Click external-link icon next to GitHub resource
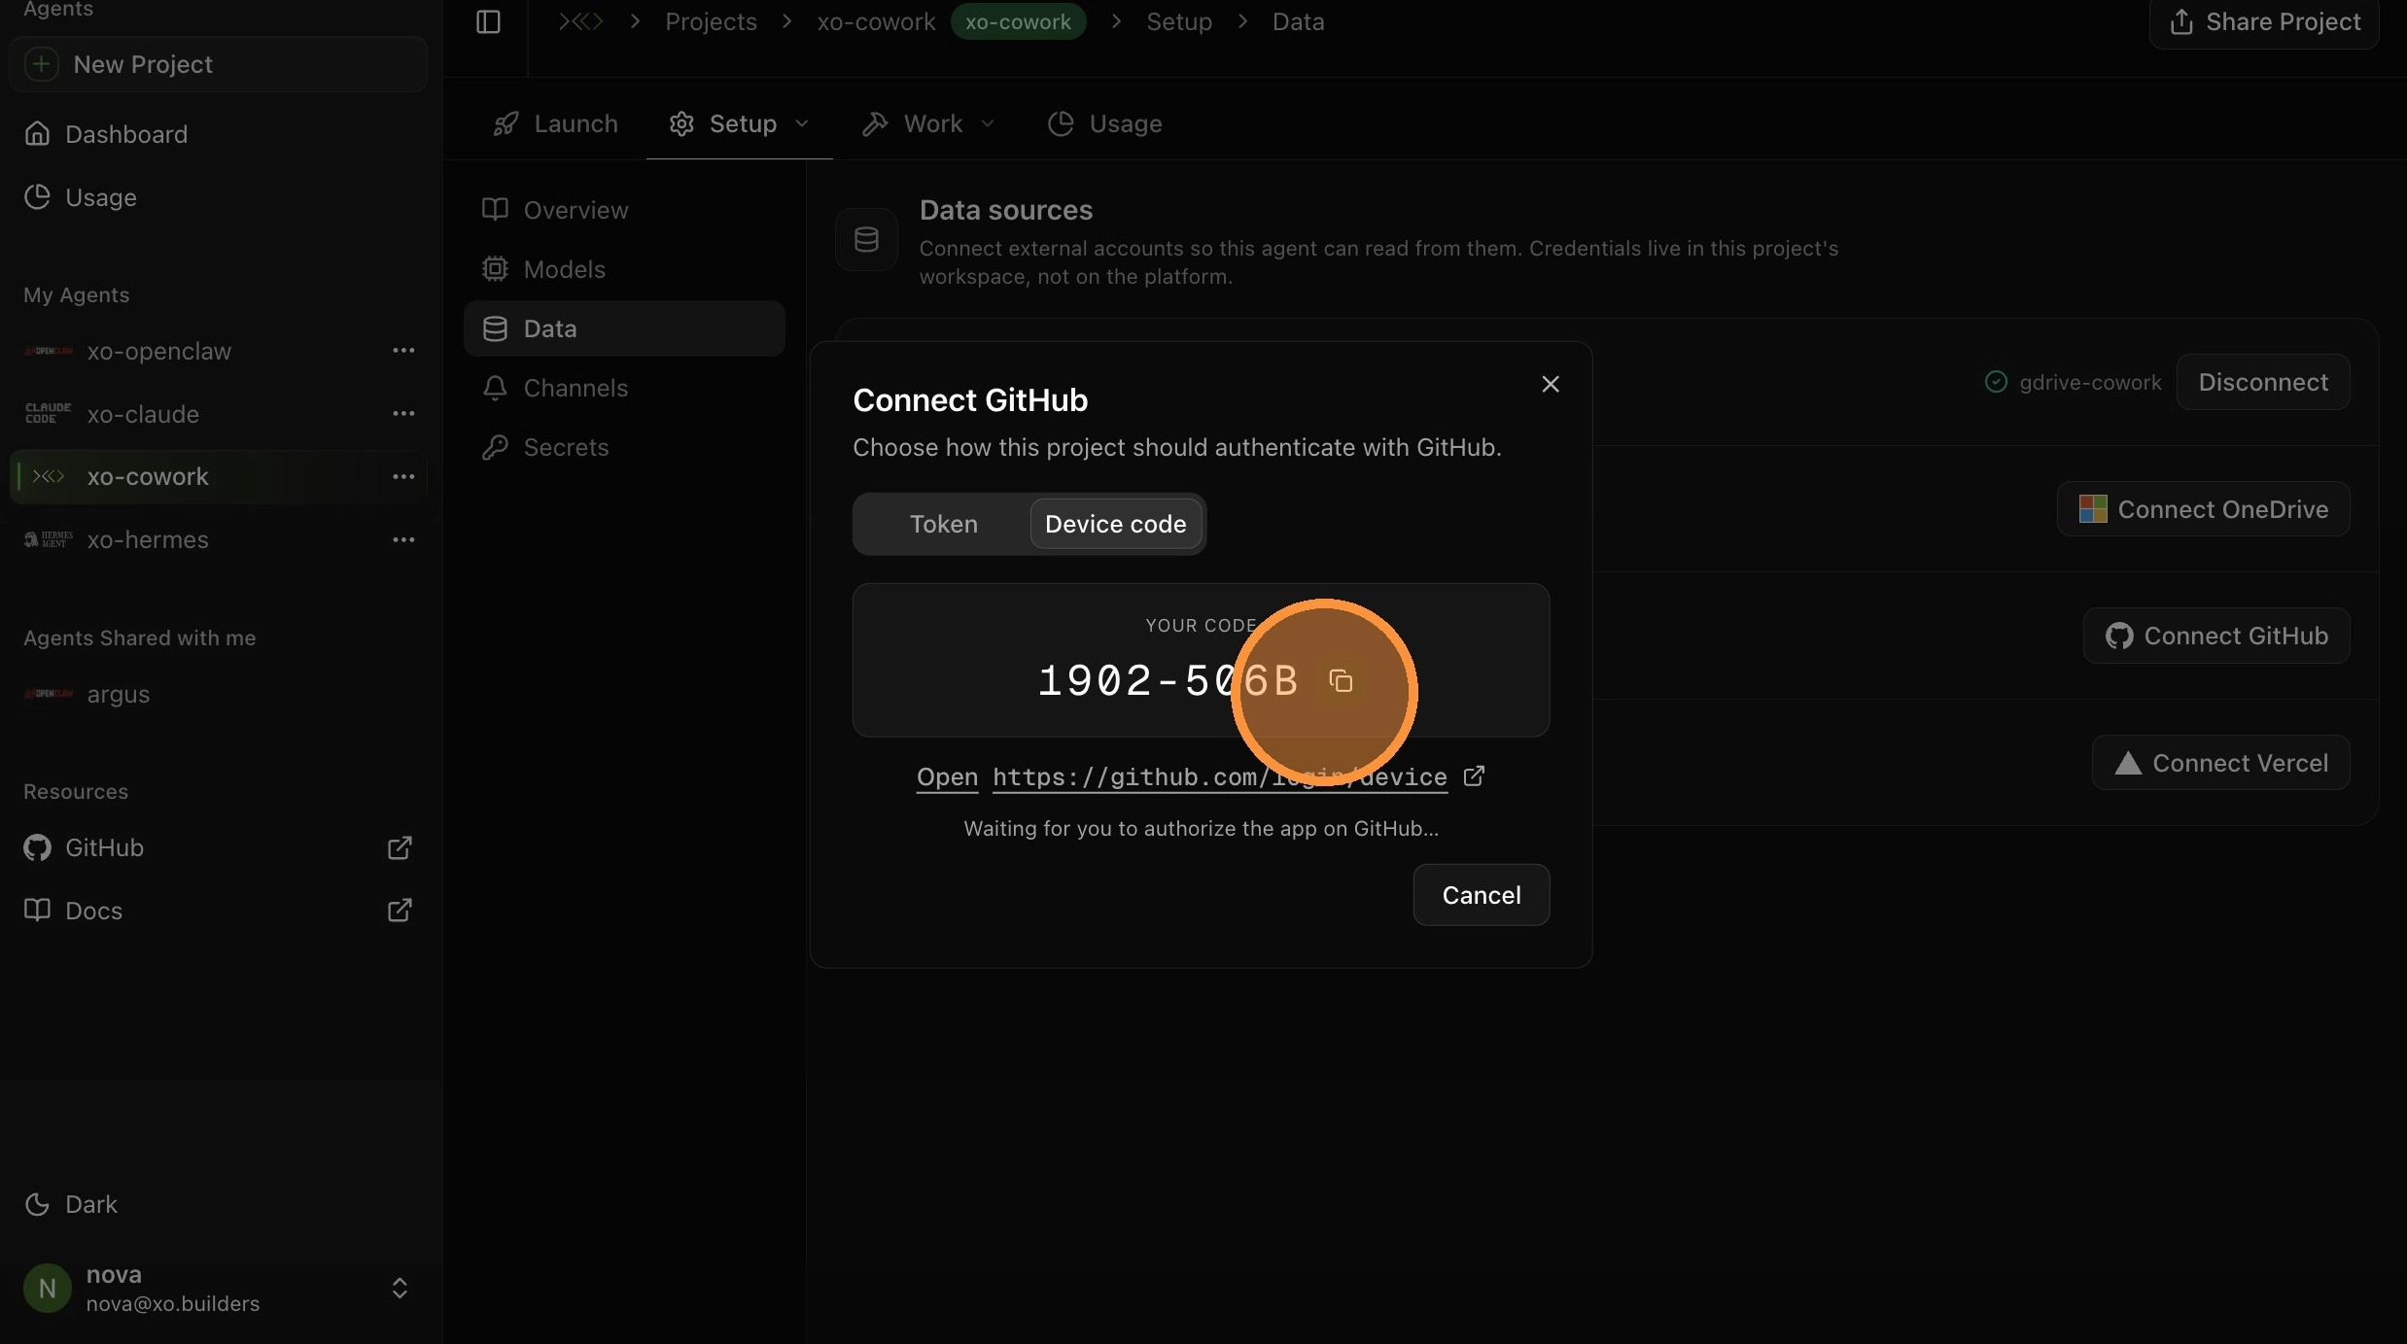This screenshot has height=1344, width=2407. (x=400, y=847)
